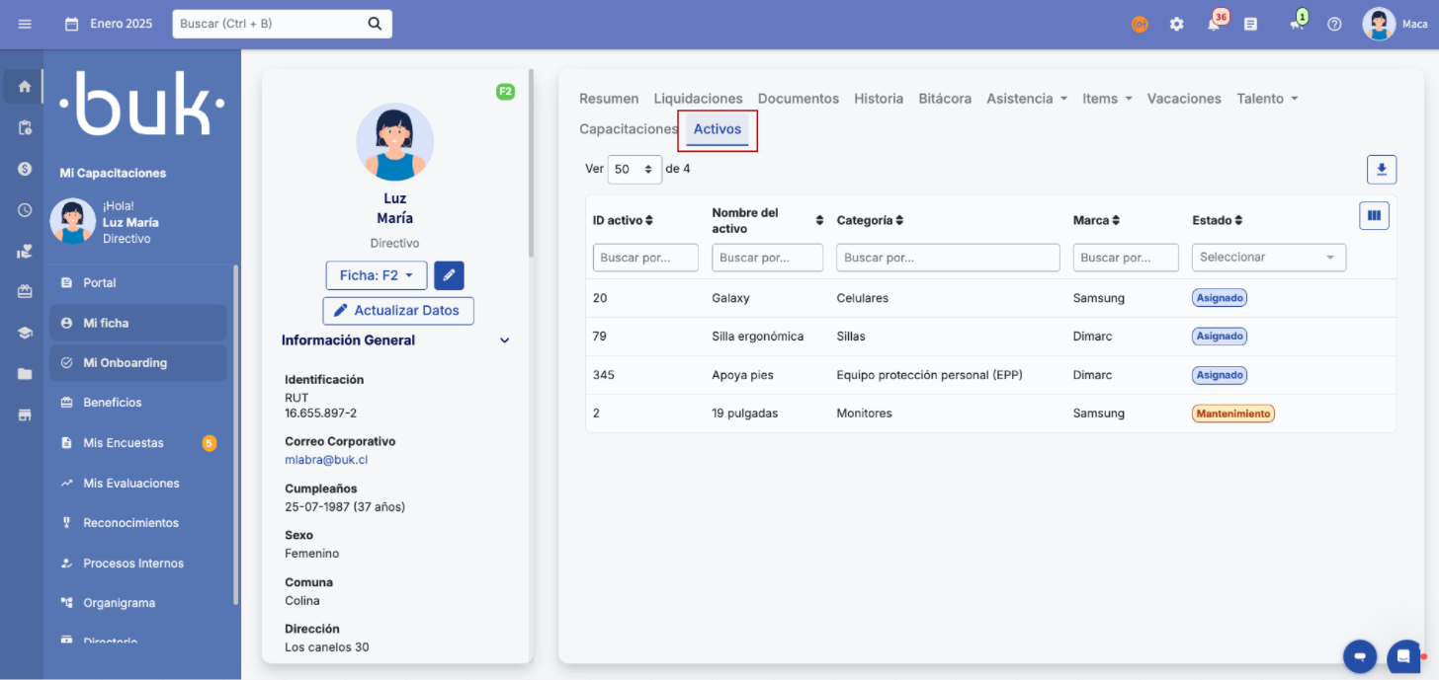Open the Ficha: F2 dropdown

pos(376,275)
